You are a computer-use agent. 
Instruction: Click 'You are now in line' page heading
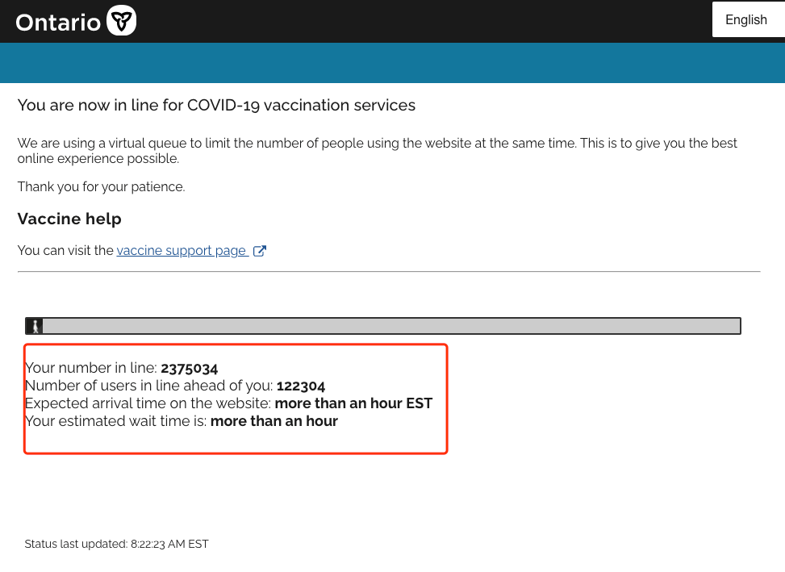216,105
